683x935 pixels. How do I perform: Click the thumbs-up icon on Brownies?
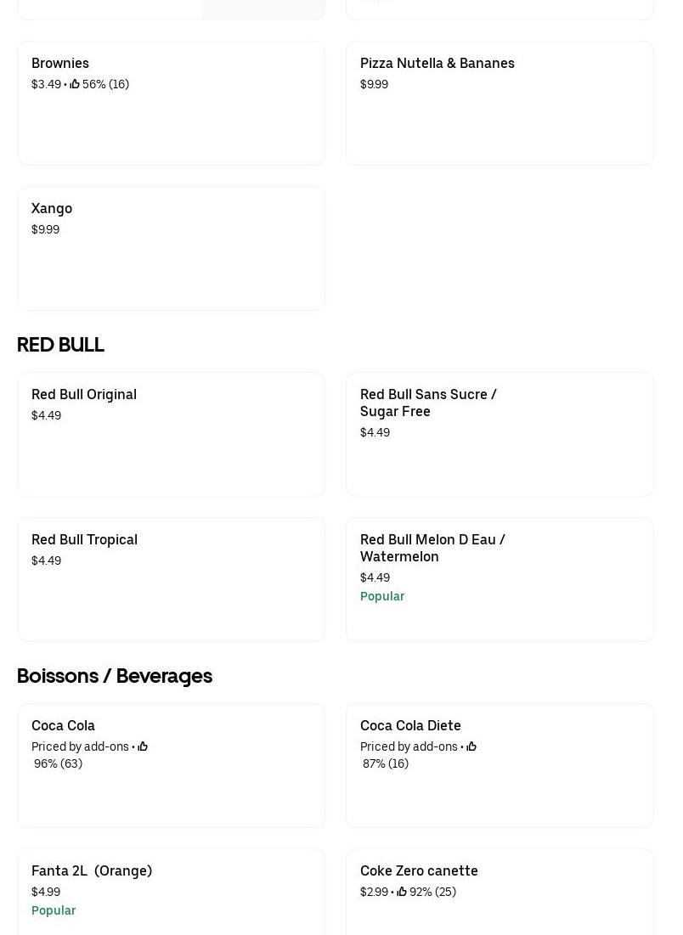coord(75,84)
